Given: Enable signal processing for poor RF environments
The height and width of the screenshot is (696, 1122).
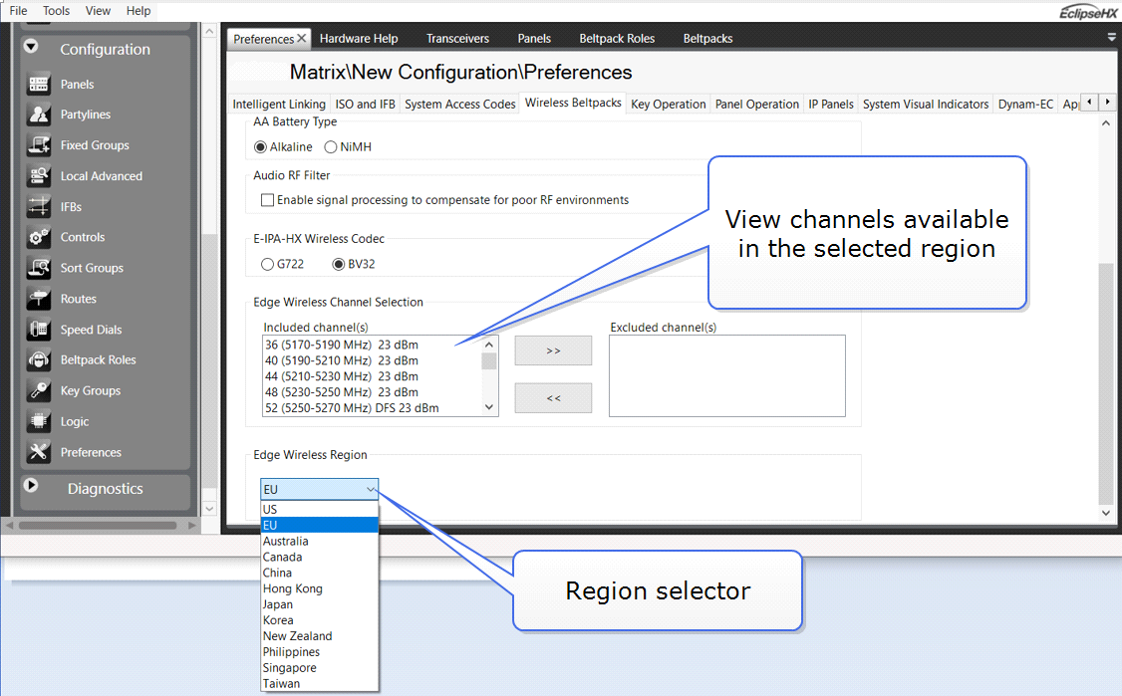Looking at the screenshot, I should 267,200.
